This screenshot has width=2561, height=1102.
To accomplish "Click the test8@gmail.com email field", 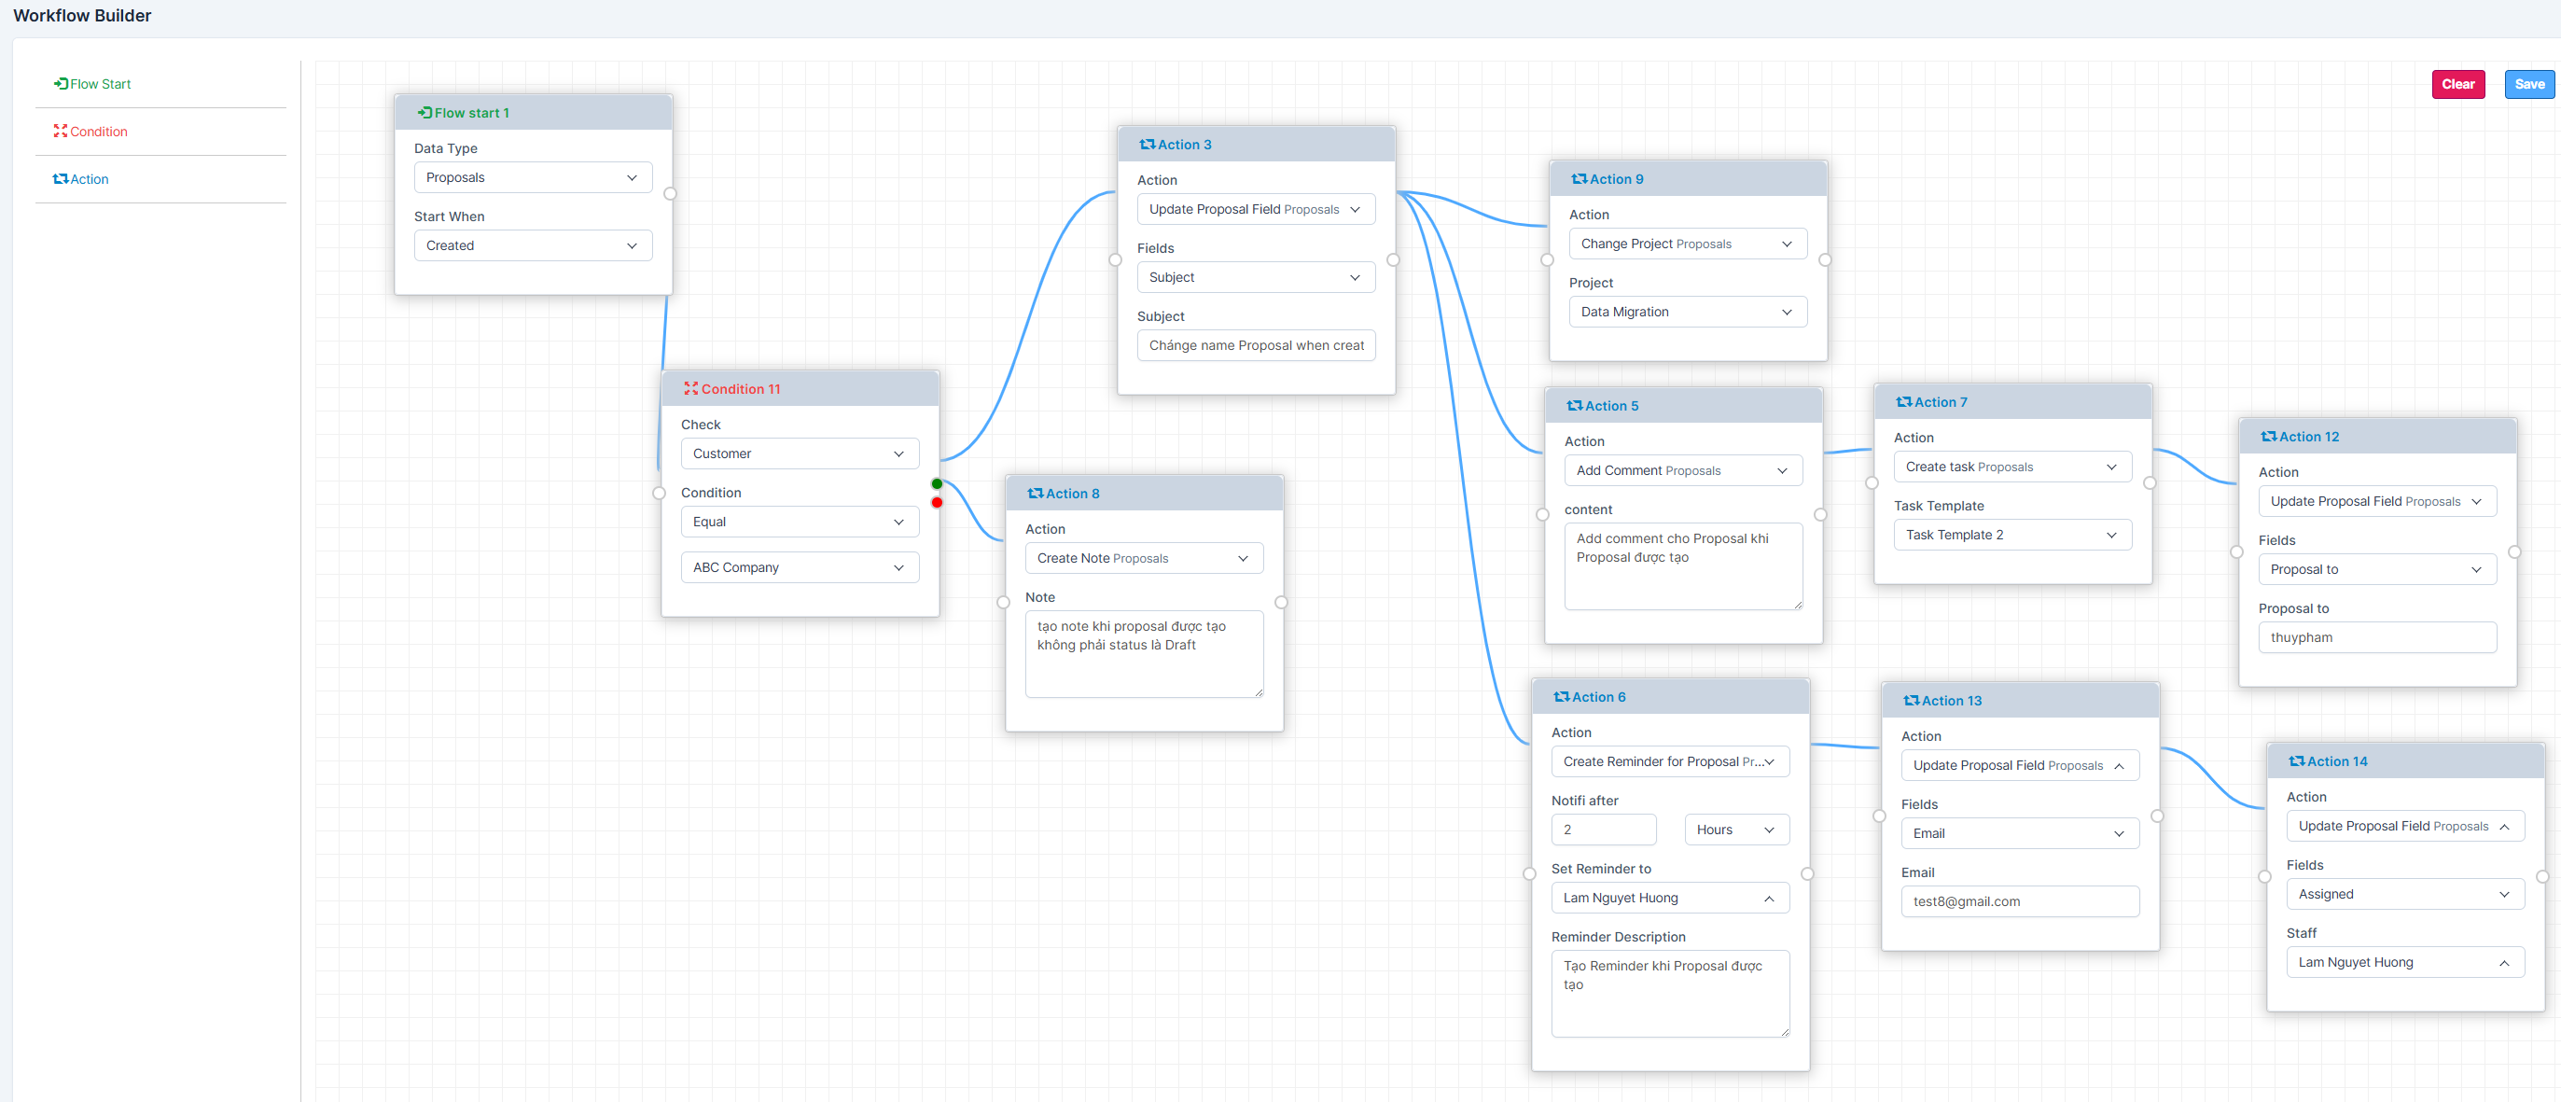I will point(2019,901).
